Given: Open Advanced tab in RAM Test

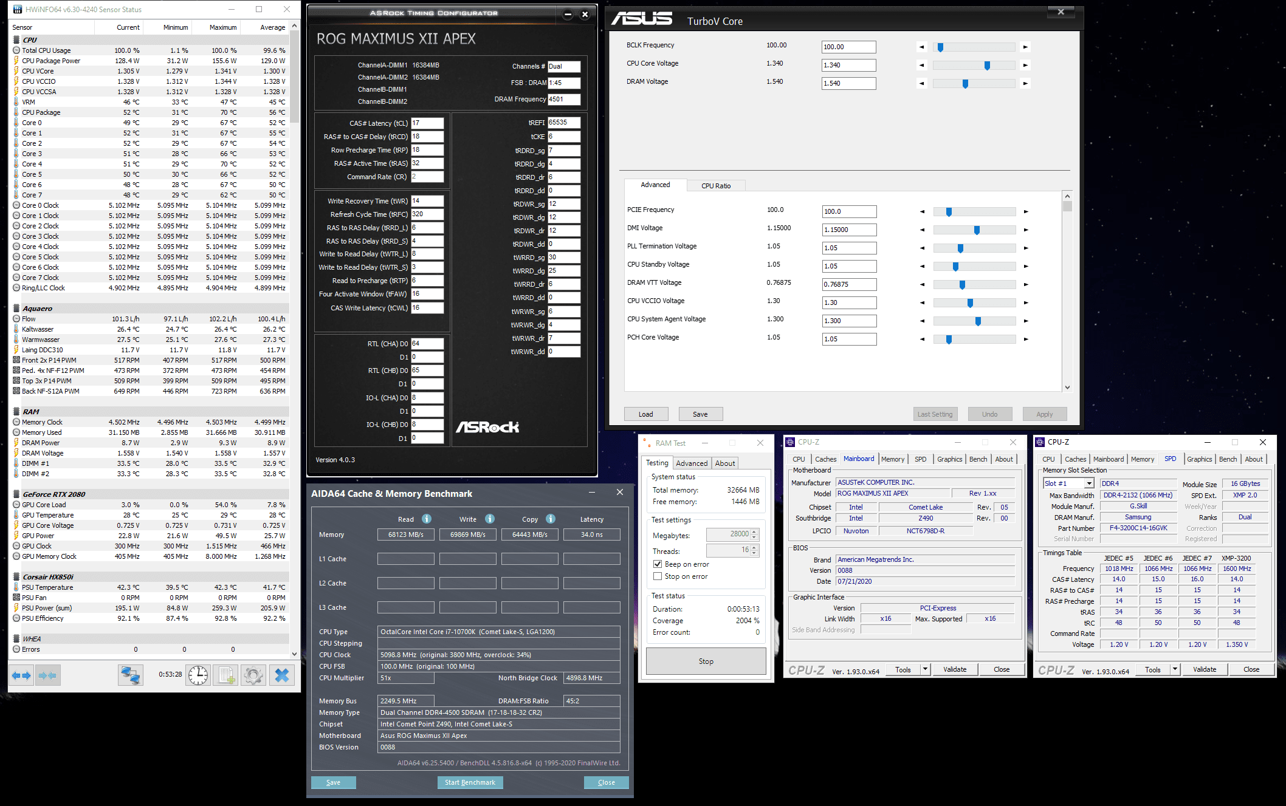Looking at the screenshot, I should pos(692,463).
